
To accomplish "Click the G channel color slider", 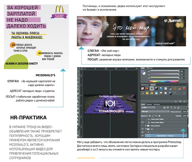I will click(165, 74).
